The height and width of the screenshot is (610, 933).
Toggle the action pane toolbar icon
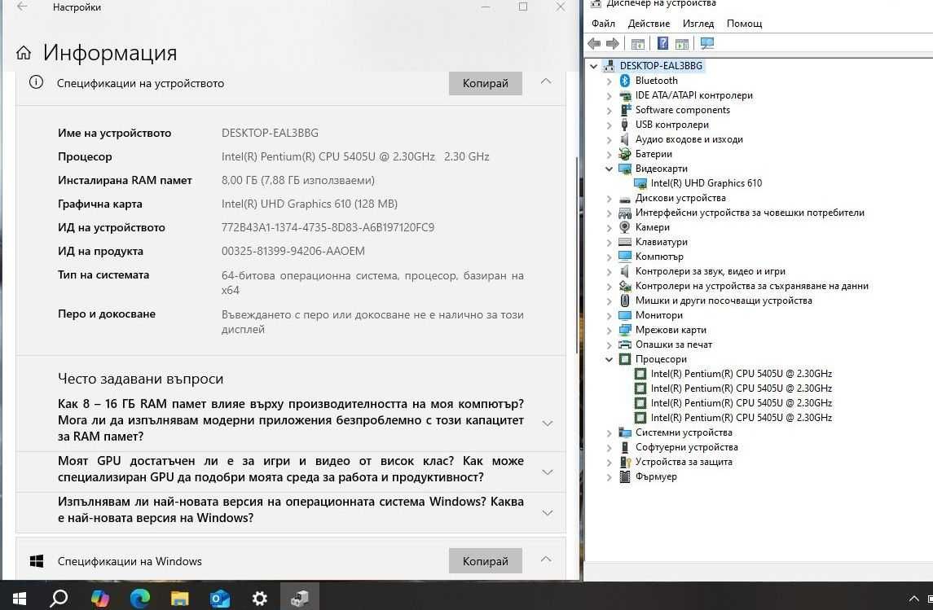pos(682,43)
